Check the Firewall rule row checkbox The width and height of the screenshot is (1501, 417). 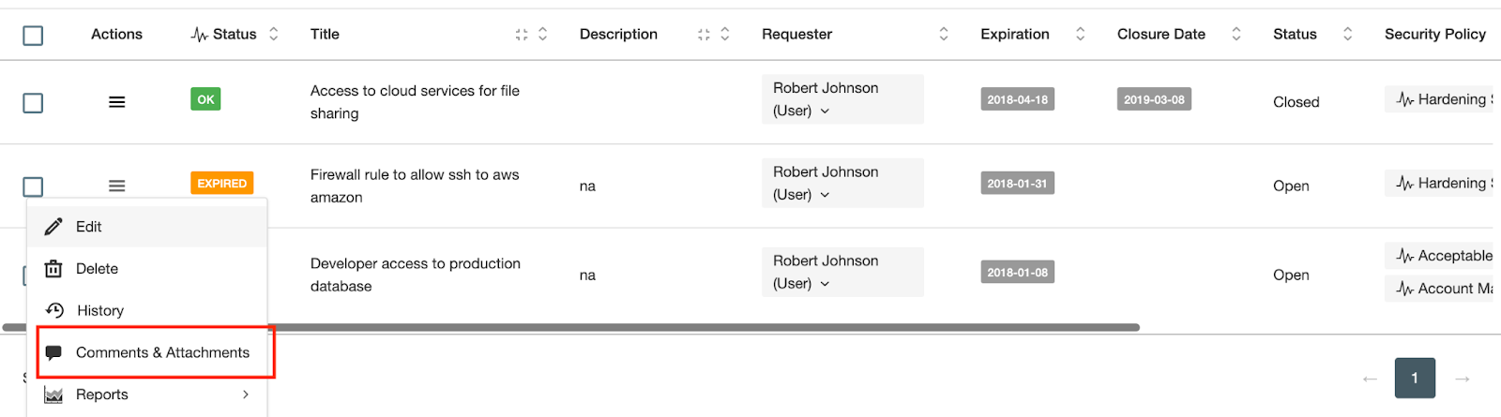(x=33, y=186)
